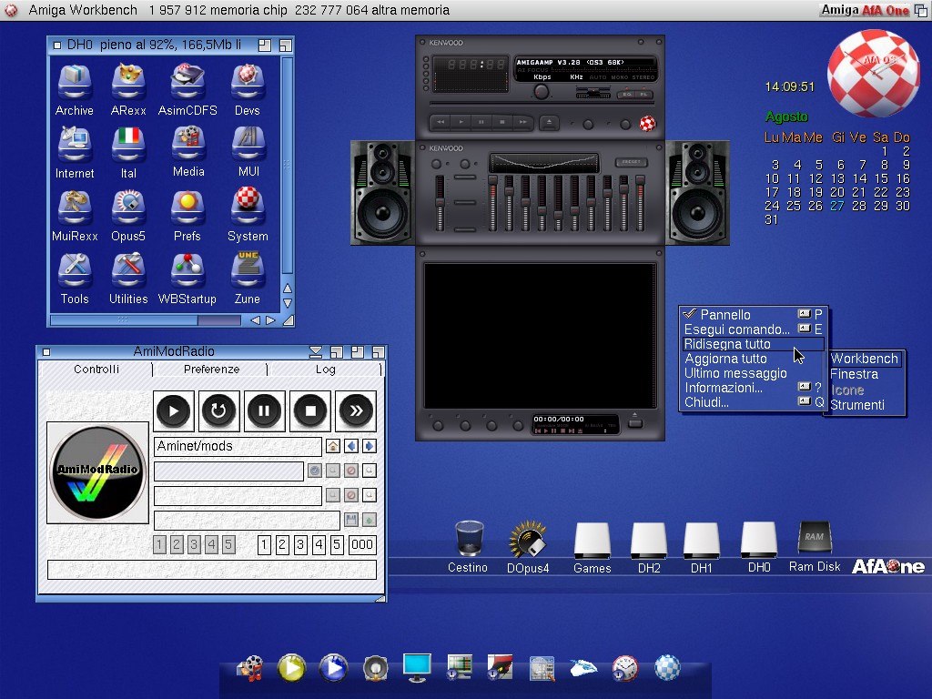Viewport: 932px width, 699px height.
Task: Click the Cestino trash icon
Action: (468, 540)
